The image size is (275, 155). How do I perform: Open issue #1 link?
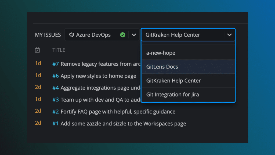pyautogui.click(x=55, y=124)
